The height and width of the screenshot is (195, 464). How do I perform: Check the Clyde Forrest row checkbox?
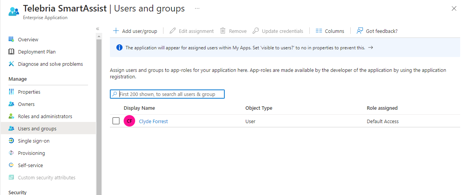coord(116,121)
